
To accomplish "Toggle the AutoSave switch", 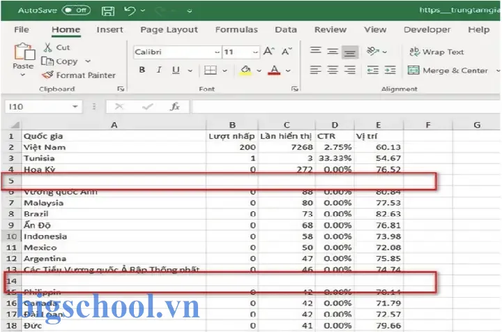I will [76, 10].
